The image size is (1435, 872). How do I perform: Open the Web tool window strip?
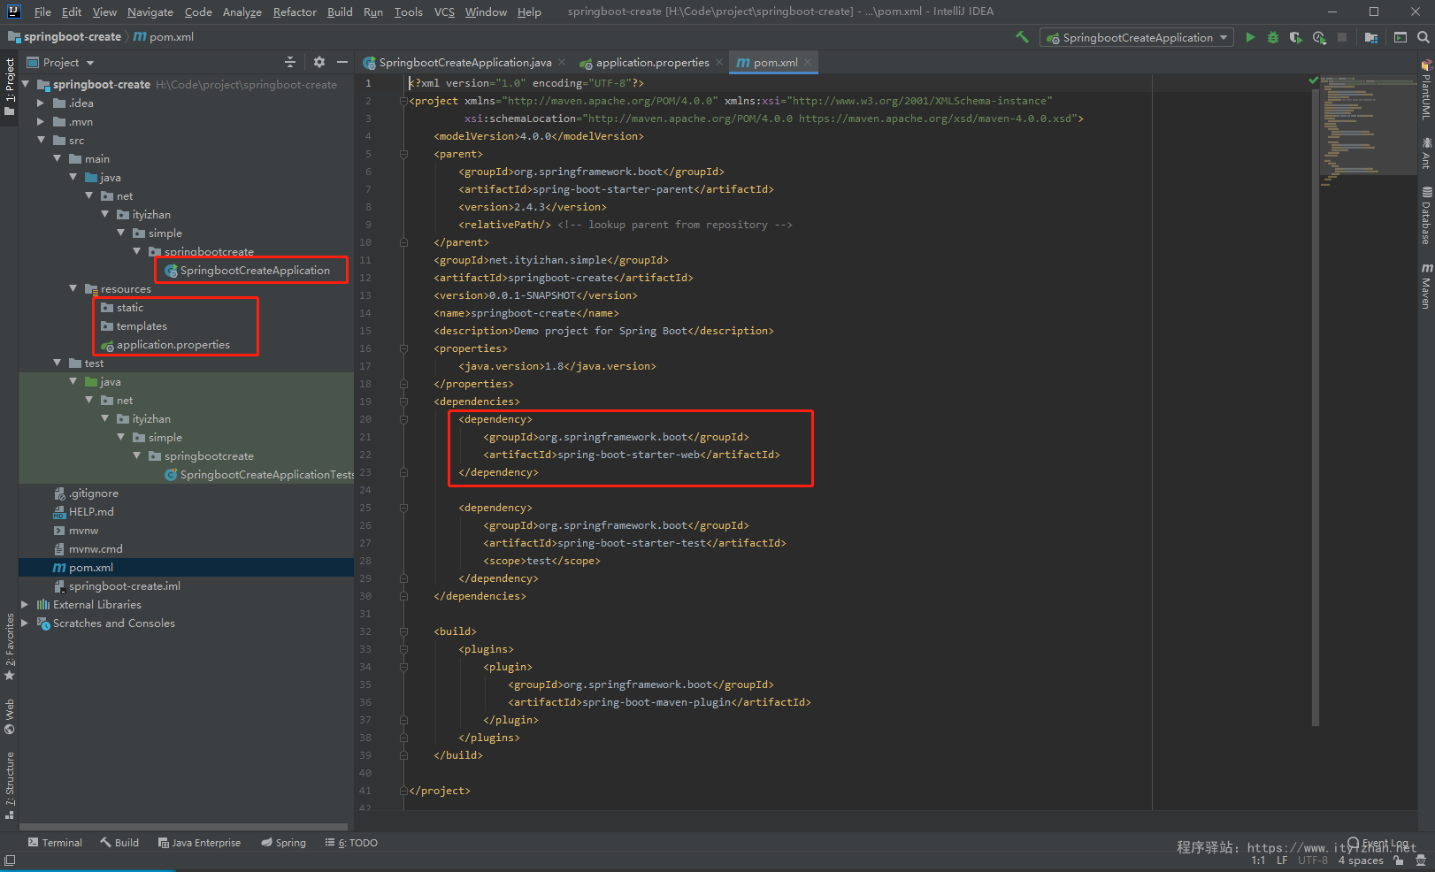[x=9, y=716]
